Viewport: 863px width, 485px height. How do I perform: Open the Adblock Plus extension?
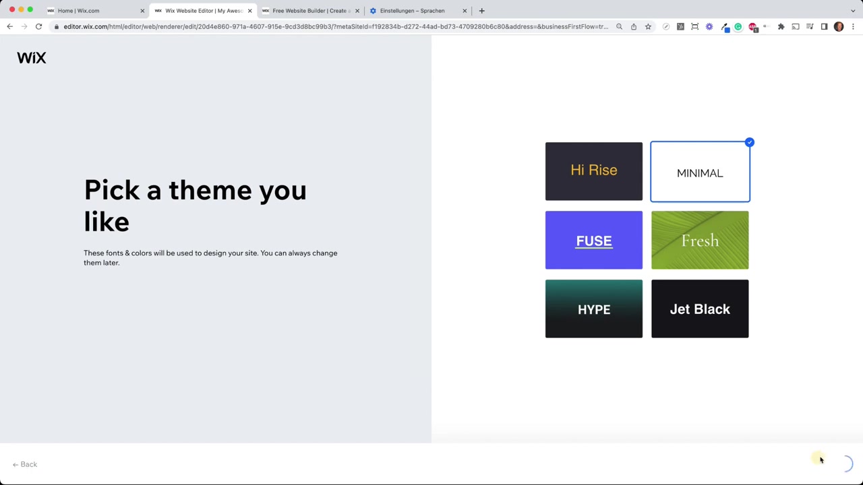(x=753, y=27)
